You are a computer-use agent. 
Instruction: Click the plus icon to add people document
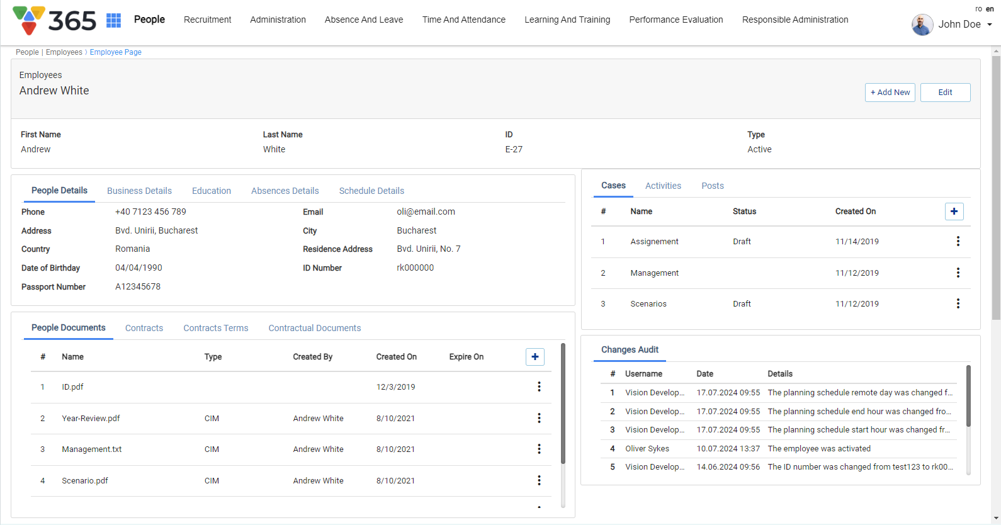point(534,357)
